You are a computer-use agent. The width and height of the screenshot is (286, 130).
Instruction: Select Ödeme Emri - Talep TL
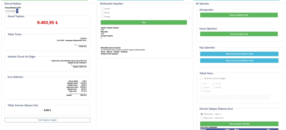[x=202, y=114]
